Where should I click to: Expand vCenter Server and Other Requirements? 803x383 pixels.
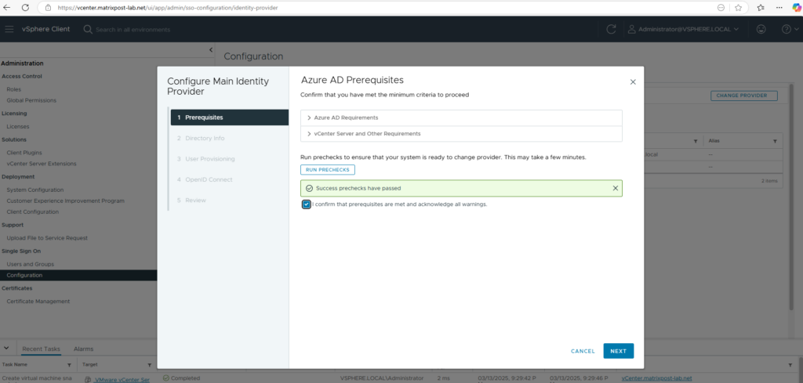367,134
